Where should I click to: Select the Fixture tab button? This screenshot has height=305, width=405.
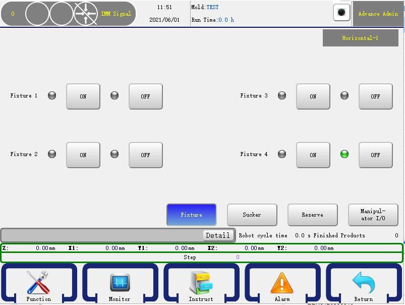point(191,215)
